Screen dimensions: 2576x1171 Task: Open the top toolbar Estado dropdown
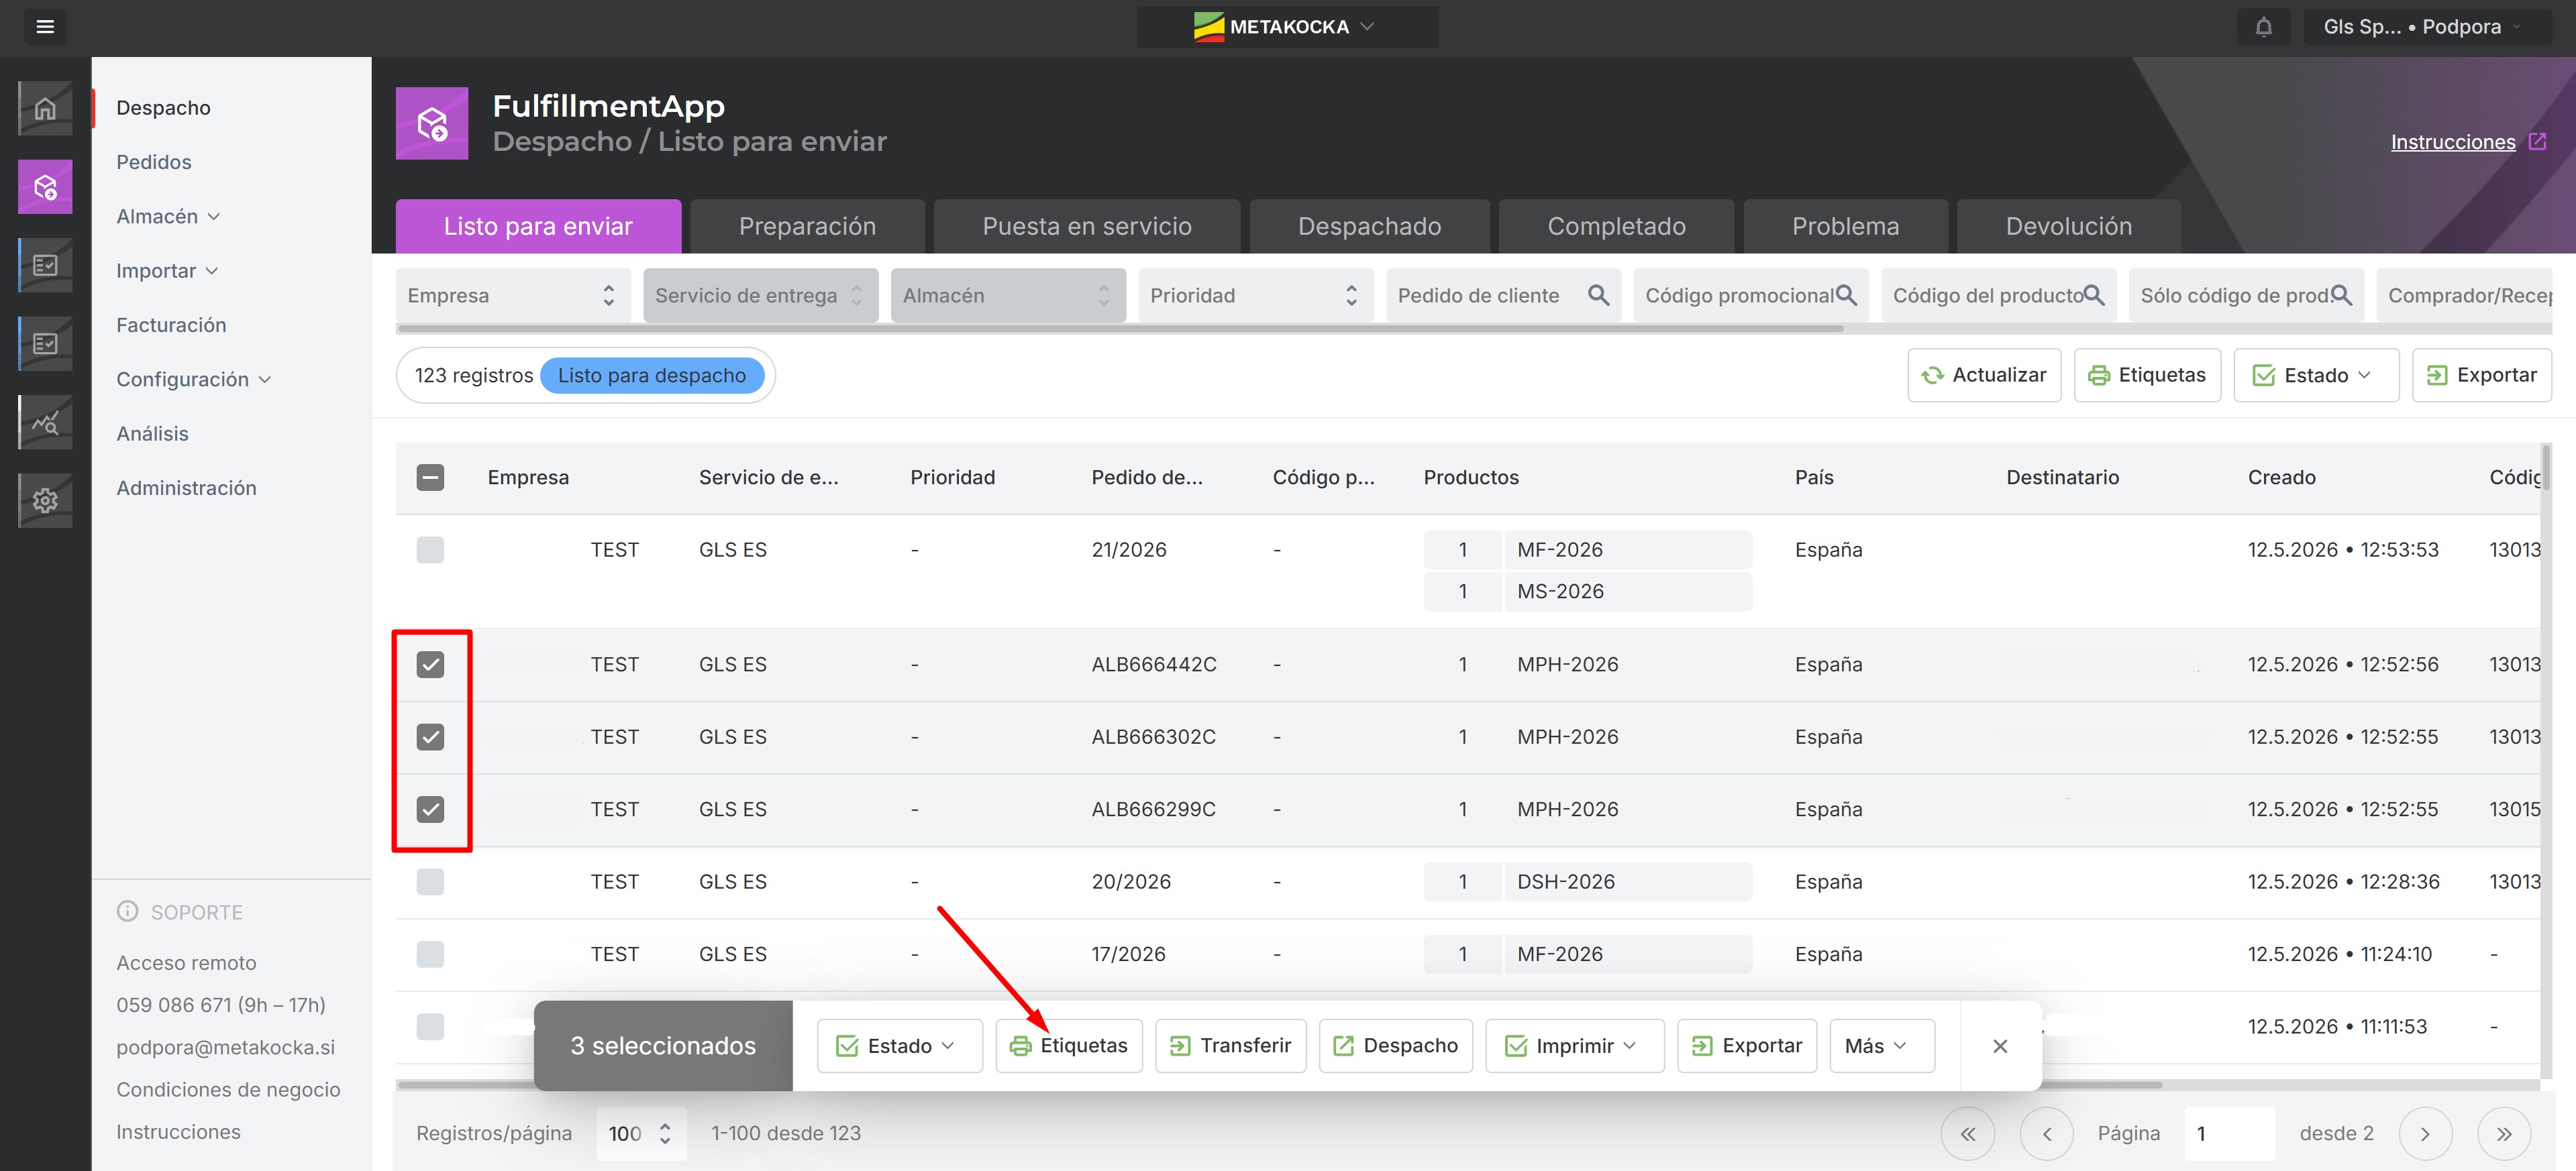click(x=2316, y=376)
